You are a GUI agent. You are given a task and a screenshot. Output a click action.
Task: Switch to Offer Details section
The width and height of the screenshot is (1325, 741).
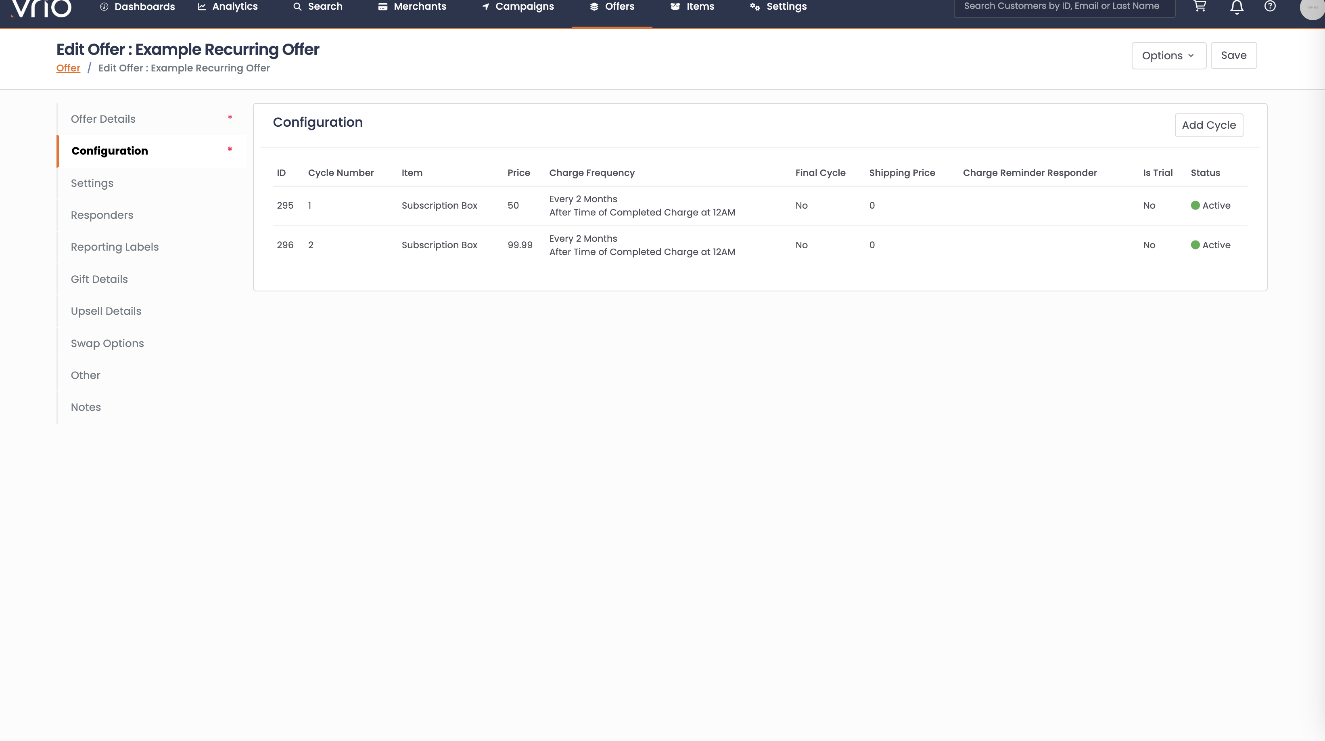[152, 119]
